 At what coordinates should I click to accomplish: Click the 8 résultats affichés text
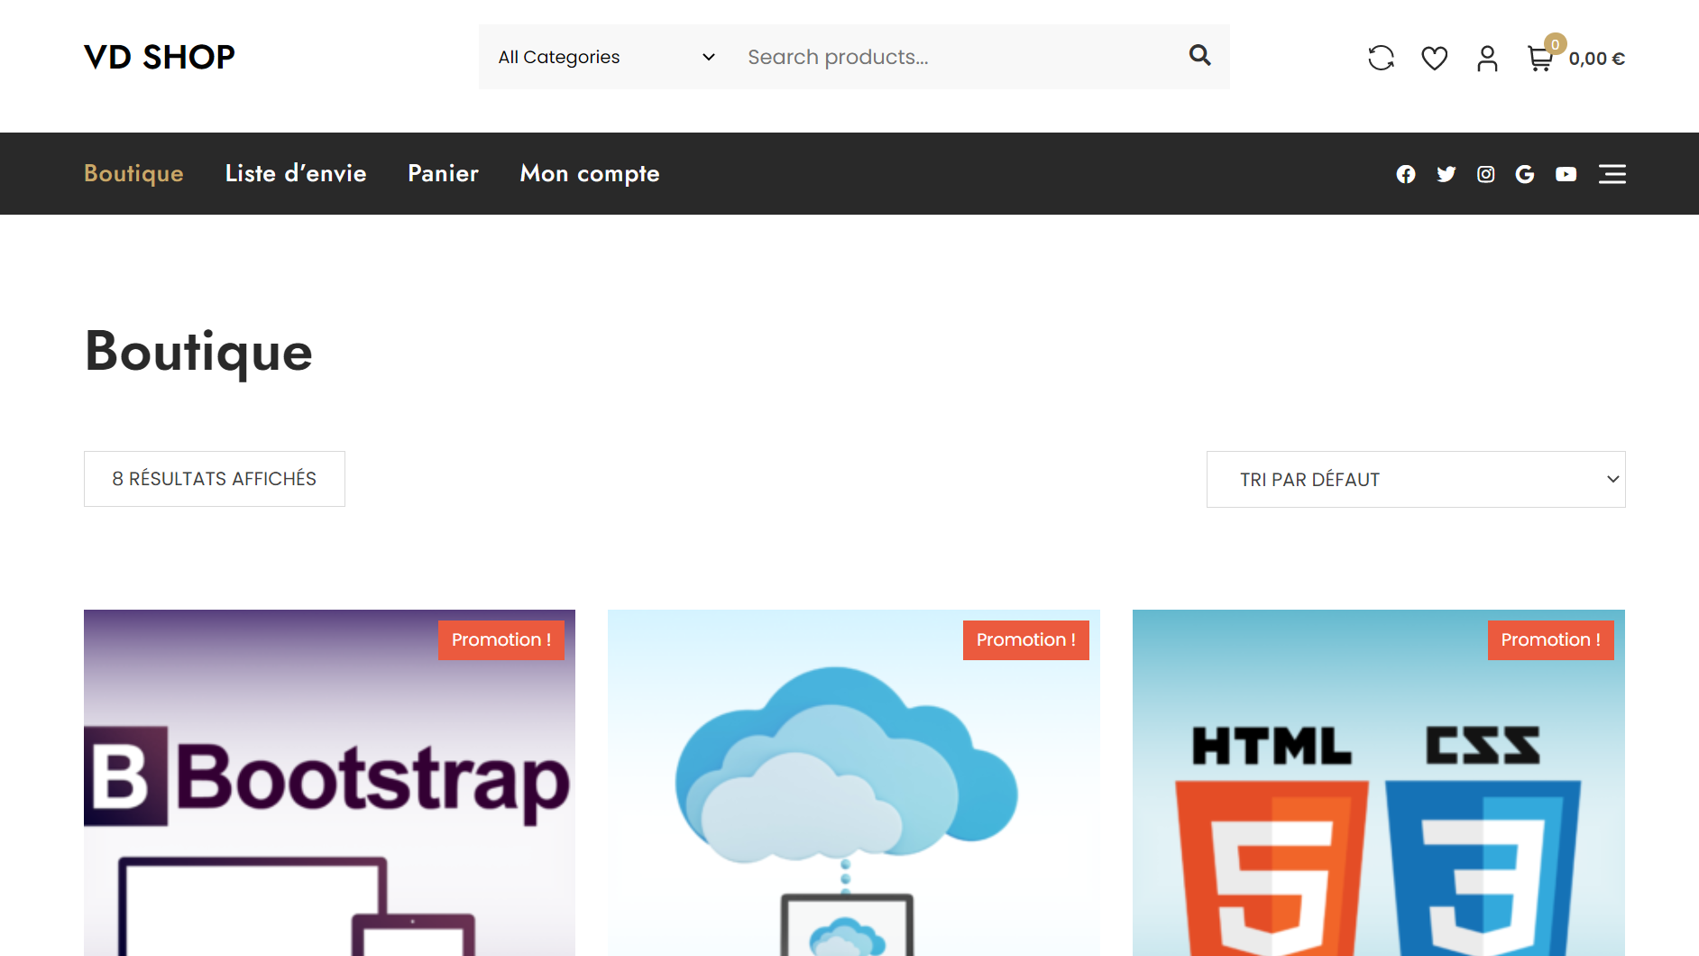[x=215, y=479]
